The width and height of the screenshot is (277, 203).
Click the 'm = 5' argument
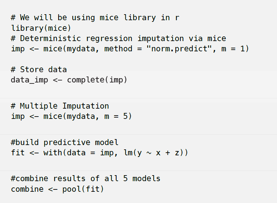(x=116, y=116)
